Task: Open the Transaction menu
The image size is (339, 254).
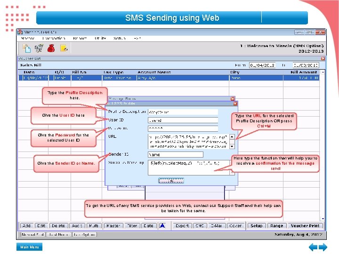Action: (54, 39)
